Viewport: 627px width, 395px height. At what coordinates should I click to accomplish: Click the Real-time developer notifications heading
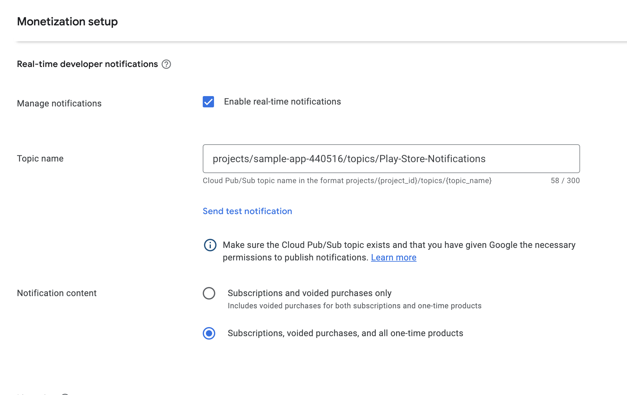[x=87, y=64]
